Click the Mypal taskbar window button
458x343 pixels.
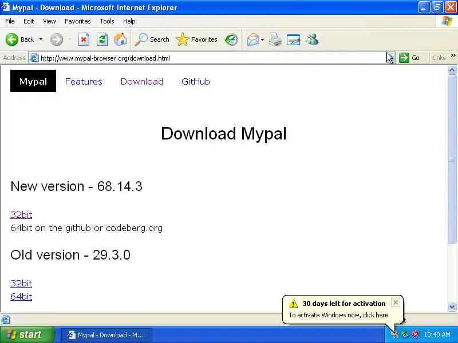pos(106,335)
